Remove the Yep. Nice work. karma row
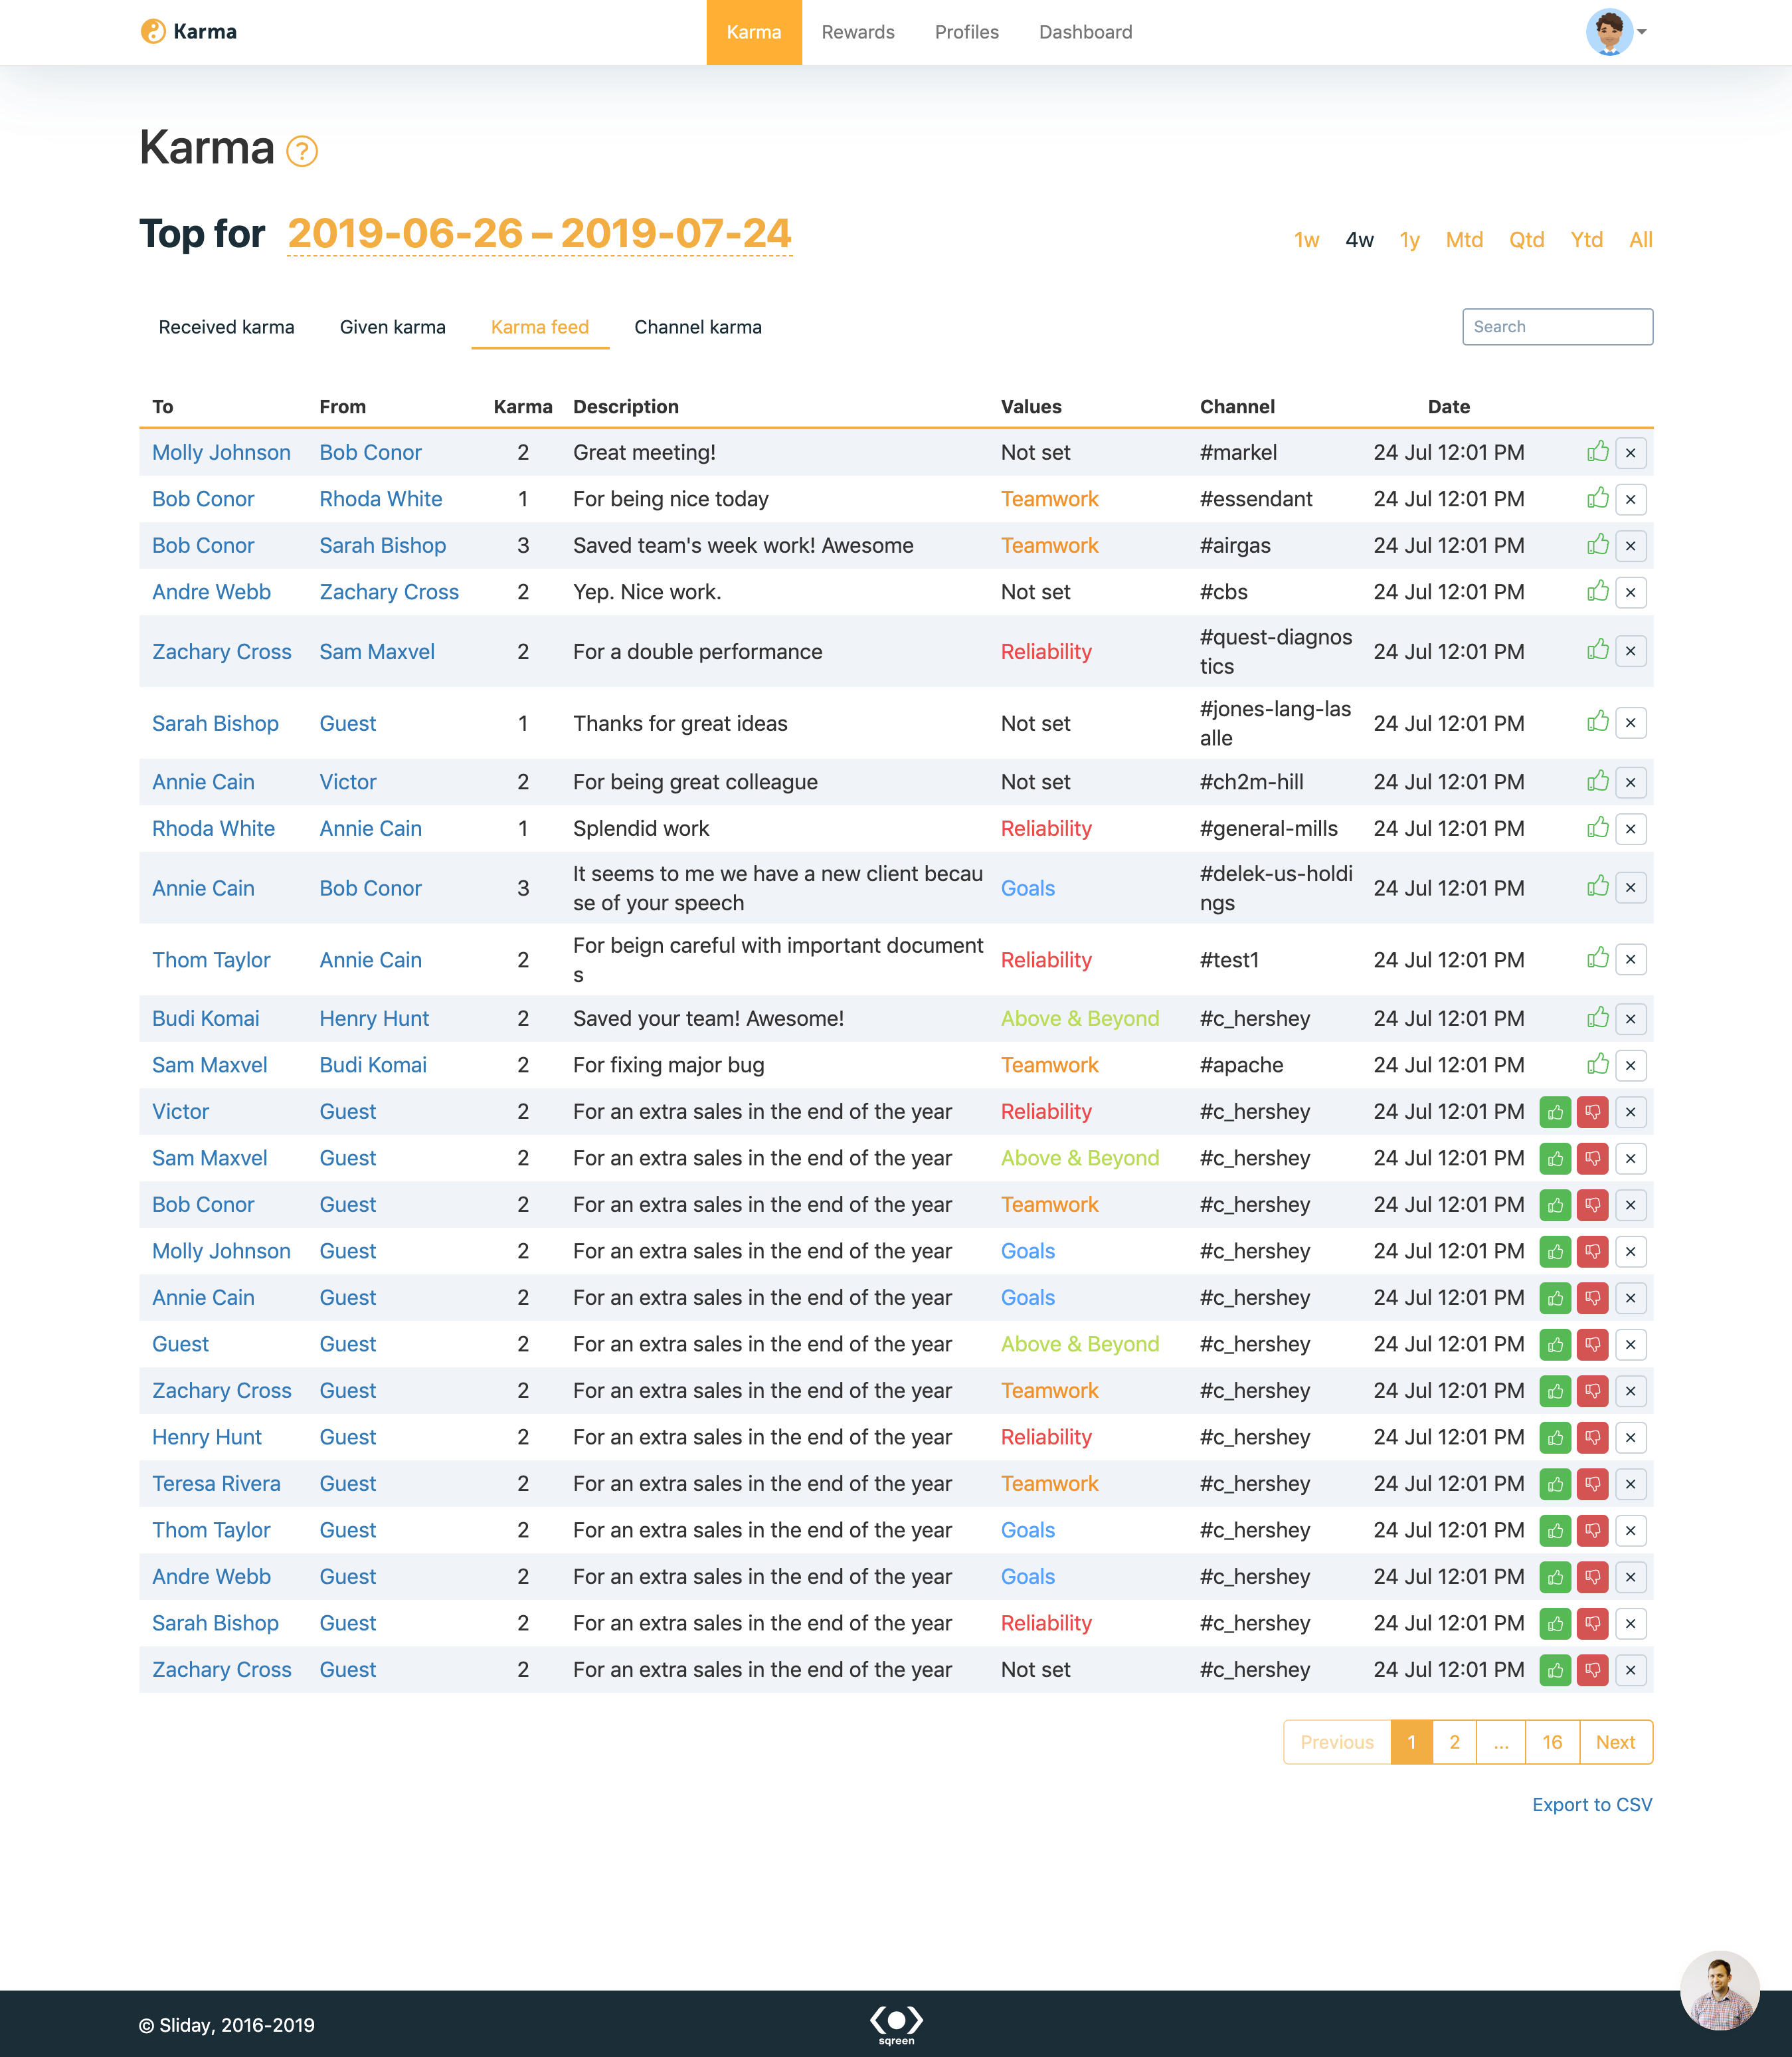This screenshot has width=1792, height=2057. coord(1630,592)
